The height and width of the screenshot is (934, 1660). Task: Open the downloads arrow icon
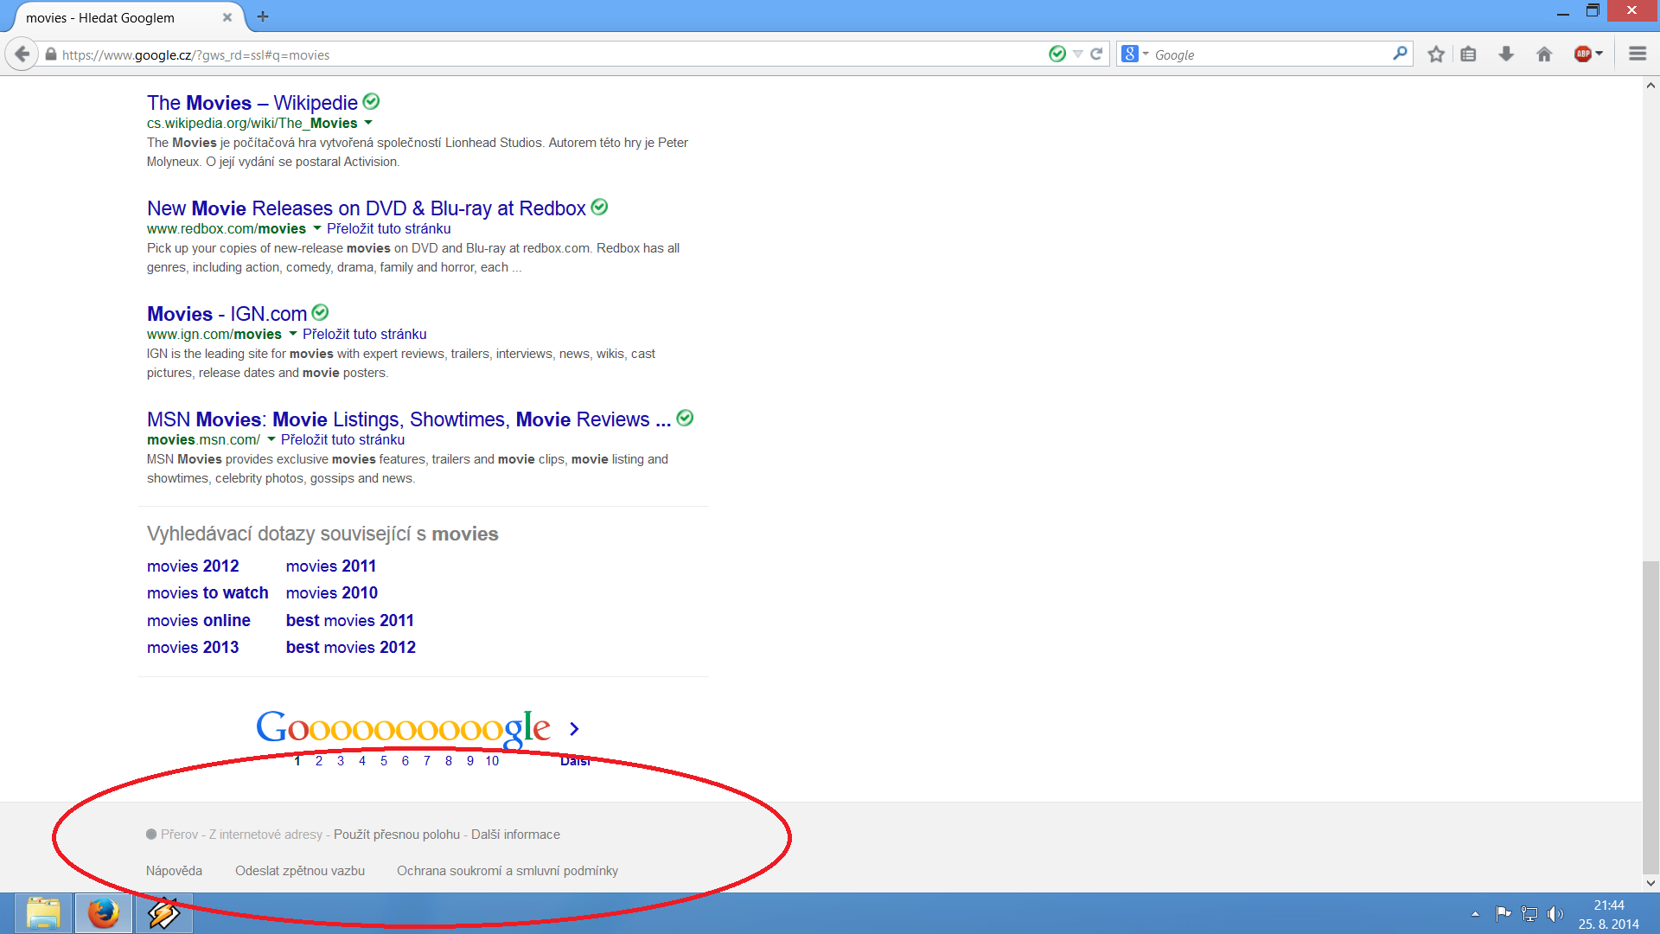click(x=1506, y=54)
